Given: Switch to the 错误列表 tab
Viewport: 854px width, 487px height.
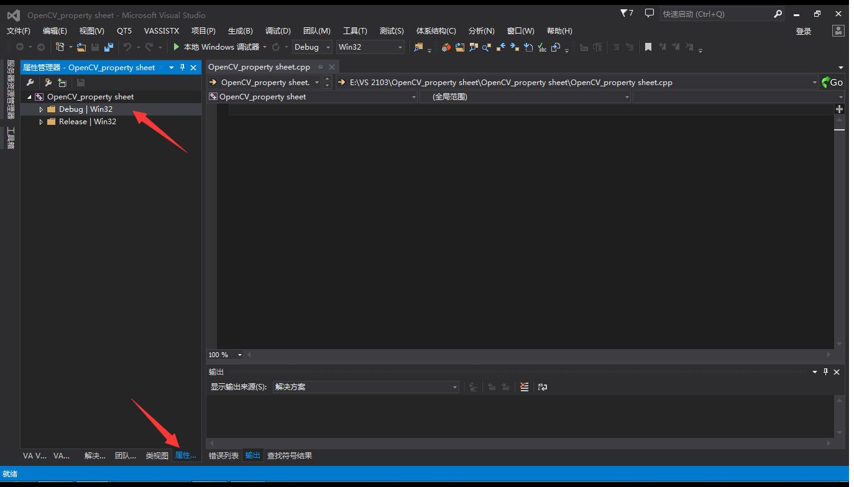Looking at the screenshot, I should point(224,455).
